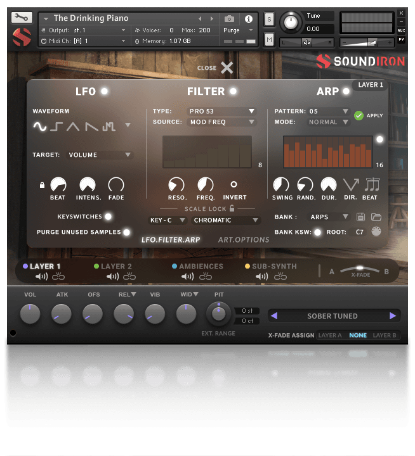Toggle the filter Invert option
This screenshot has width=415, height=456.
(x=234, y=184)
